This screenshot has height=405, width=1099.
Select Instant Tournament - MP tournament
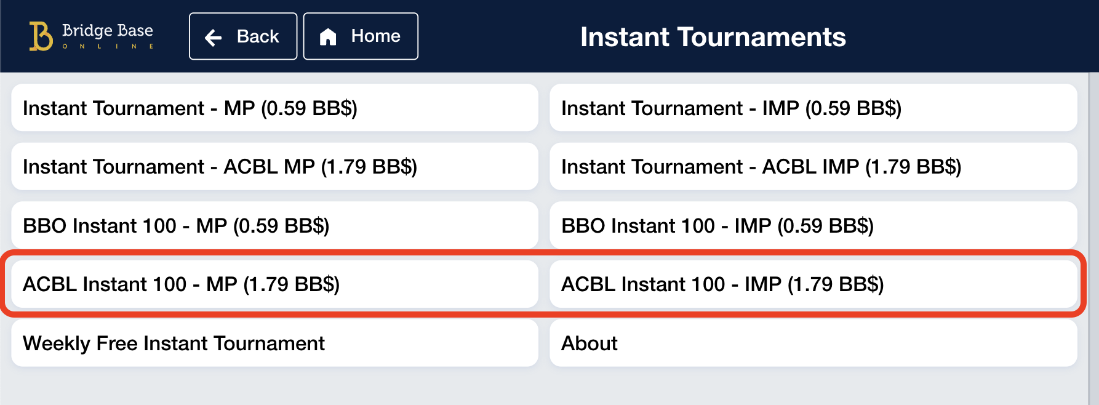point(273,108)
